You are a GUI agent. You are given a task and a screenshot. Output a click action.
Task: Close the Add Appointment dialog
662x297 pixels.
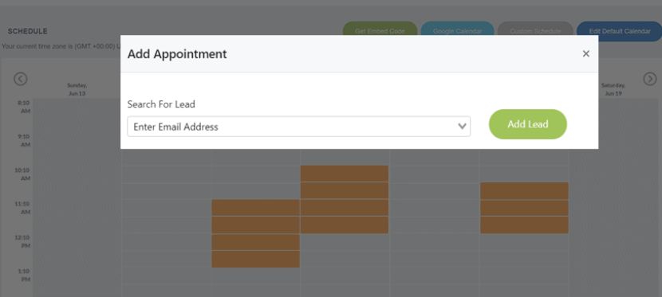tap(585, 53)
